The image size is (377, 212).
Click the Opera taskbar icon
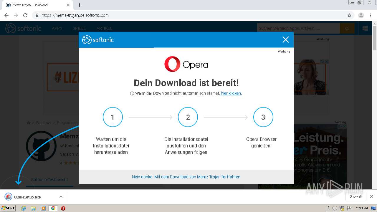click(x=63, y=208)
